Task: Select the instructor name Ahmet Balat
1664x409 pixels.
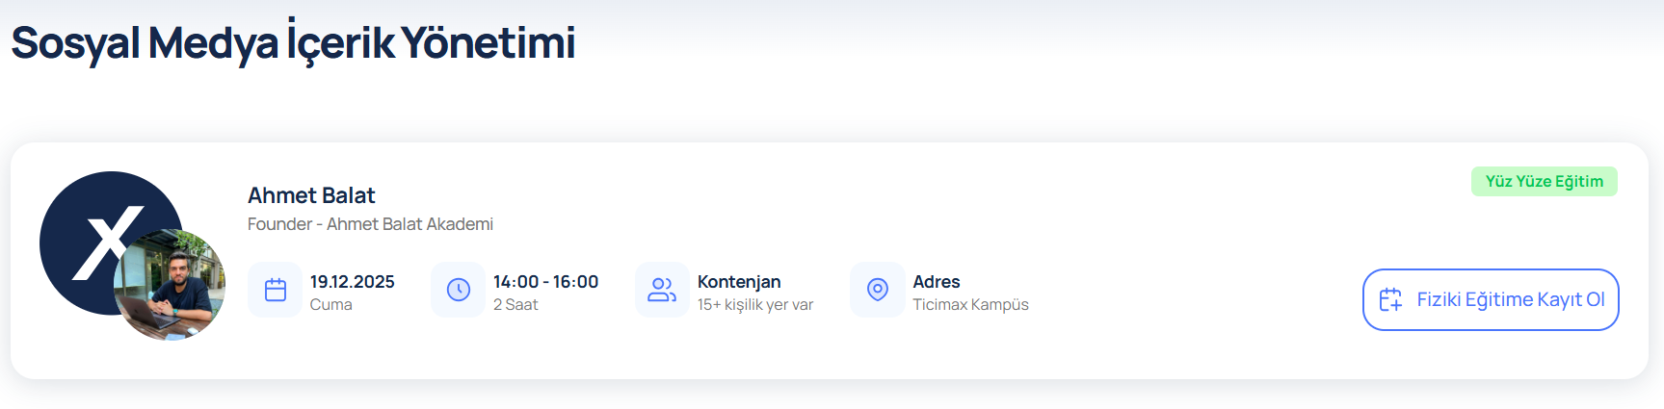Action: [311, 195]
